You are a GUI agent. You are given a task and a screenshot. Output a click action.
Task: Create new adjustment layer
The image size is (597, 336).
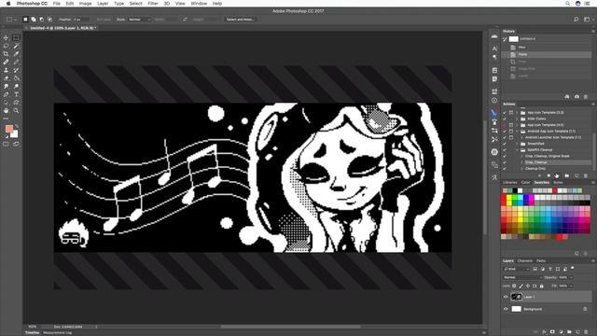click(x=561, y=332)
